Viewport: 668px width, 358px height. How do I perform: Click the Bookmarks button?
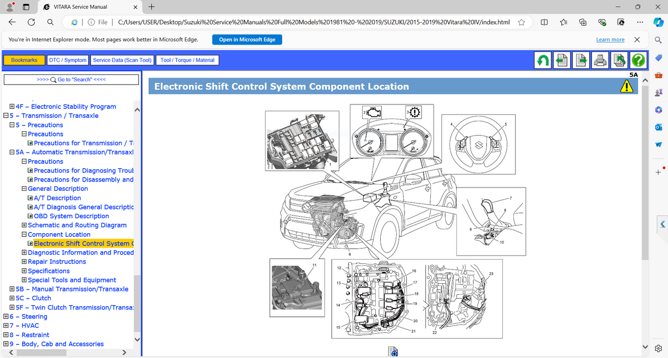point(24,59)
